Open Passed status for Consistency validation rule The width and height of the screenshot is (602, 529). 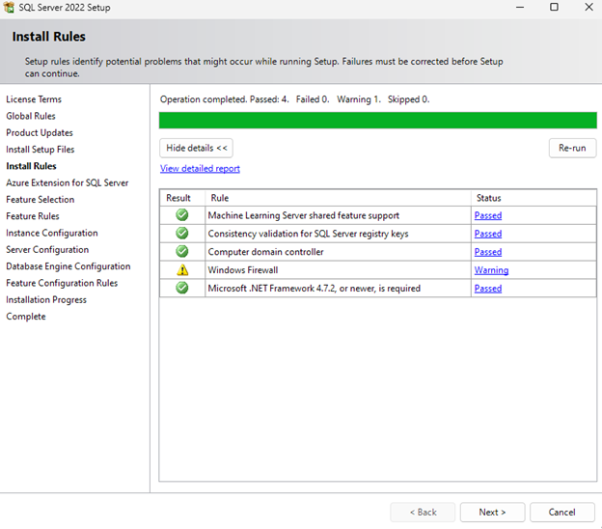coord(488,234)
